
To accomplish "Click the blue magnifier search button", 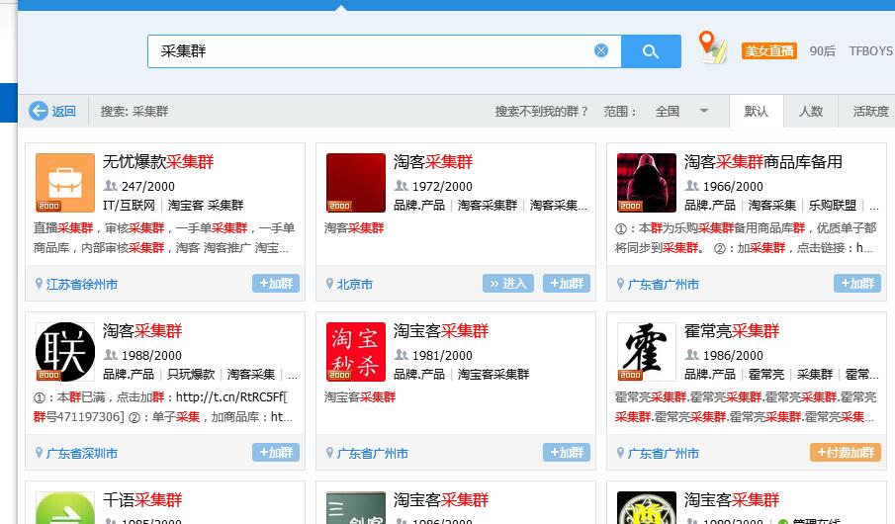I will click(651, 51).
